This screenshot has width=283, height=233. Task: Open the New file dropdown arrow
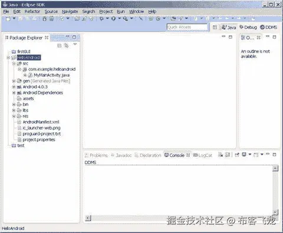[14, 18]
